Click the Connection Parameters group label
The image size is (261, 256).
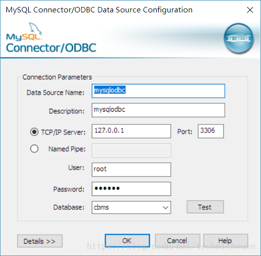57,77
